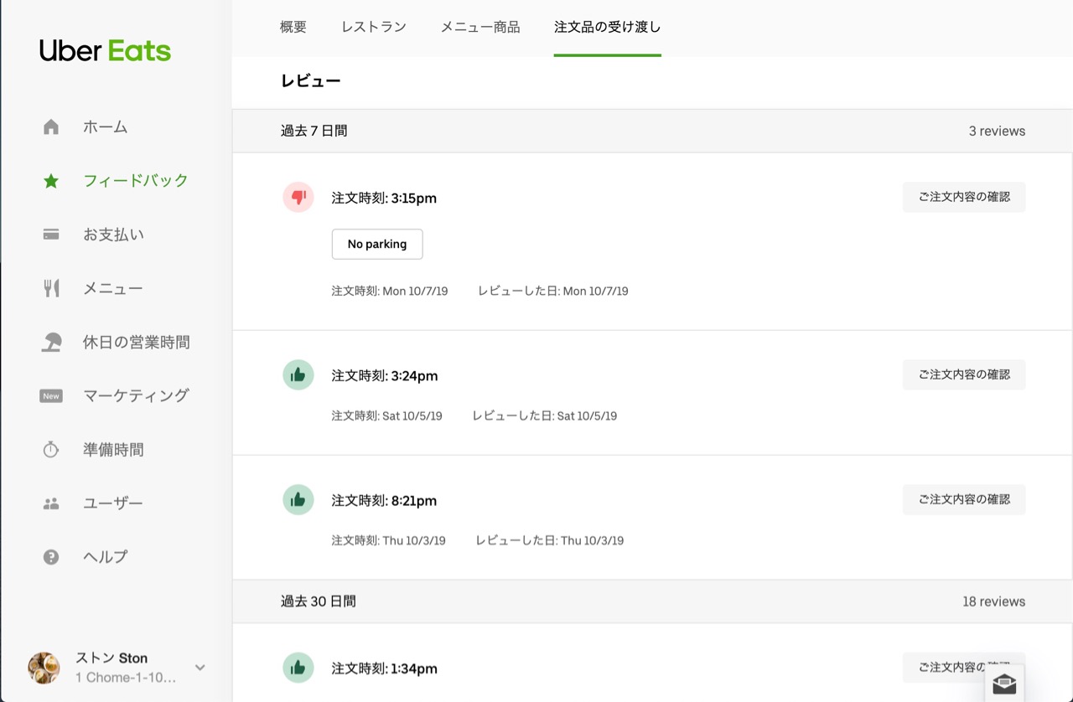Screen dimensions: 1073x702
Task: Click the stopwatch icon for preparation time
Action: point(51,450)
